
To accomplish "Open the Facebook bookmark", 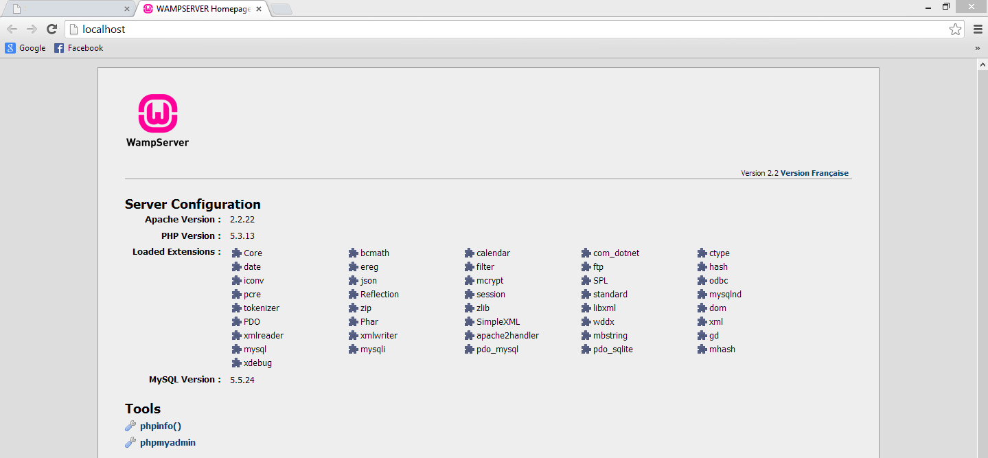I will coord(79,48).
